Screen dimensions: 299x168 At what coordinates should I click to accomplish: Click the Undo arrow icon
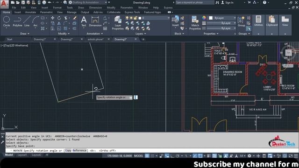click(50, 2)
